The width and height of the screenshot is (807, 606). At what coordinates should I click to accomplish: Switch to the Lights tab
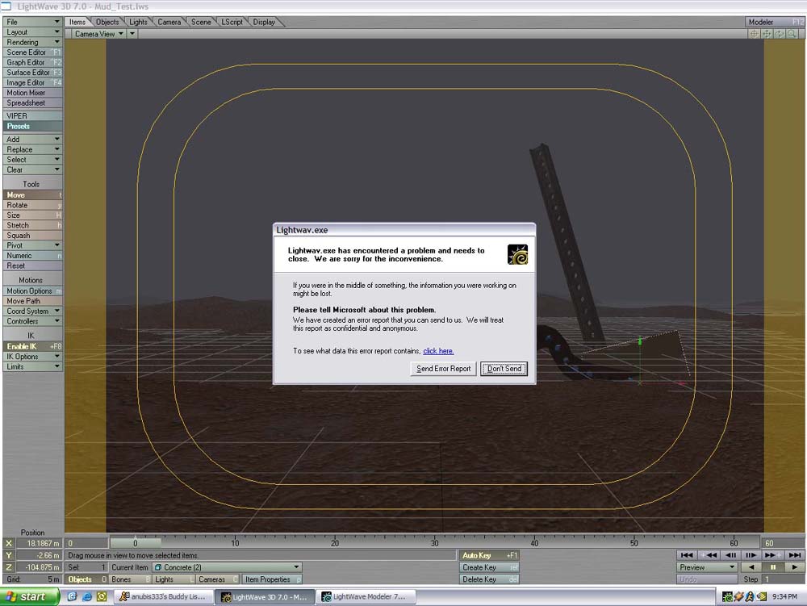[x=138, y=22]
